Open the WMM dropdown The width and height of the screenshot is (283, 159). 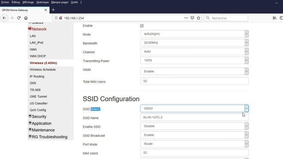[195, 72]
